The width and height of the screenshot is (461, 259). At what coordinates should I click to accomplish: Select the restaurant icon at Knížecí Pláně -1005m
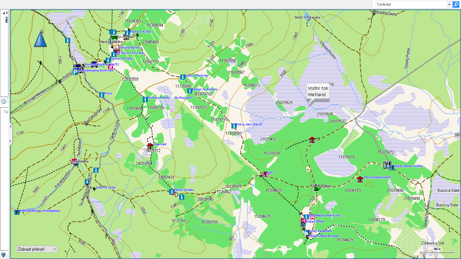click(387, 165)
